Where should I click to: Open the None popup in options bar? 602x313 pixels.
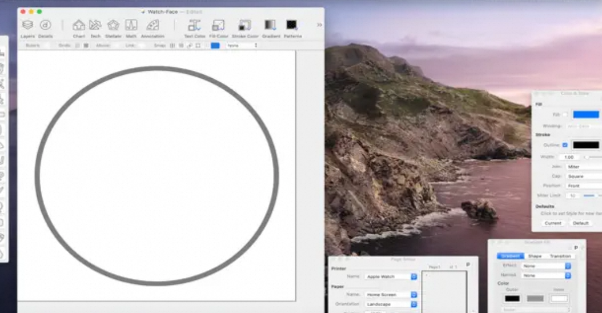pyautogui.click(x=242, y=45)
